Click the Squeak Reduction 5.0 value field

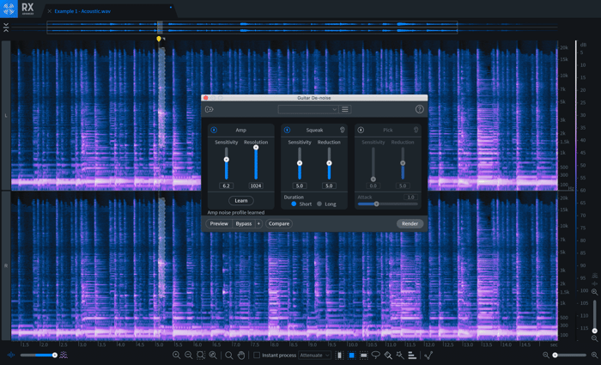329,186
